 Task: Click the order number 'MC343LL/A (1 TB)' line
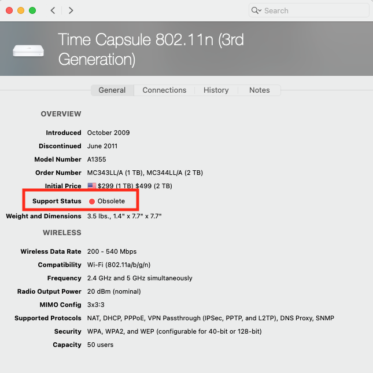(145, 173)
